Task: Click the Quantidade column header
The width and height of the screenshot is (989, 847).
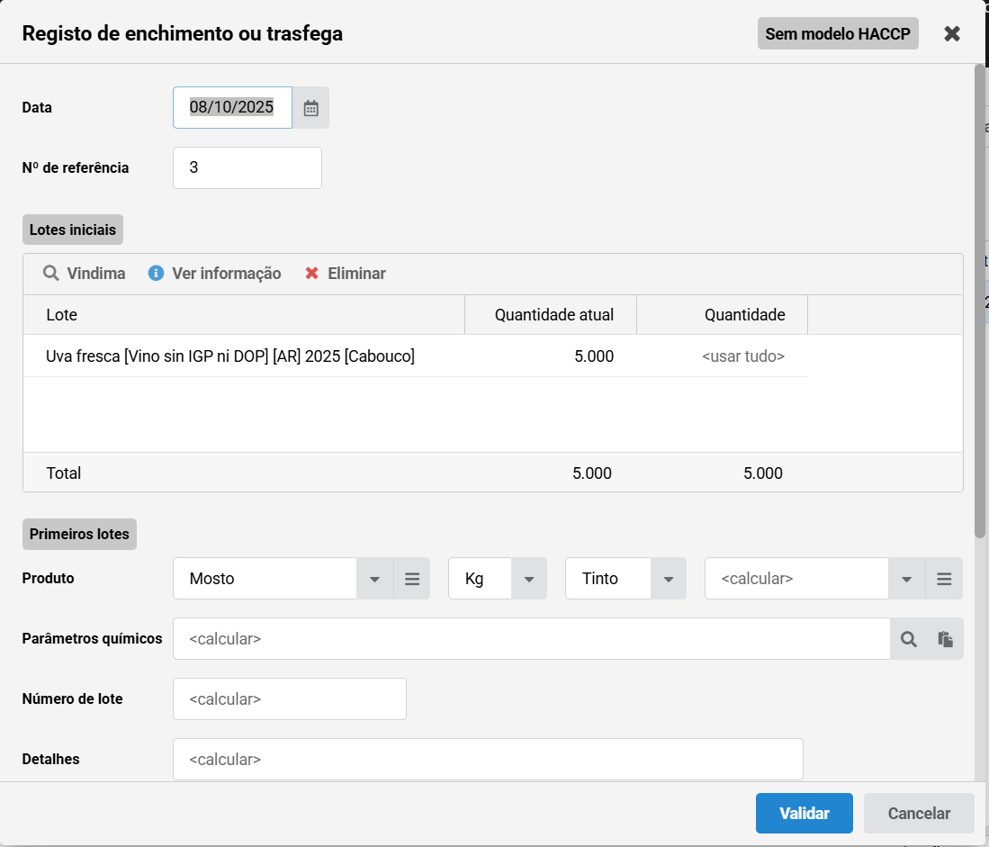Action: click(x=723, y=315)
